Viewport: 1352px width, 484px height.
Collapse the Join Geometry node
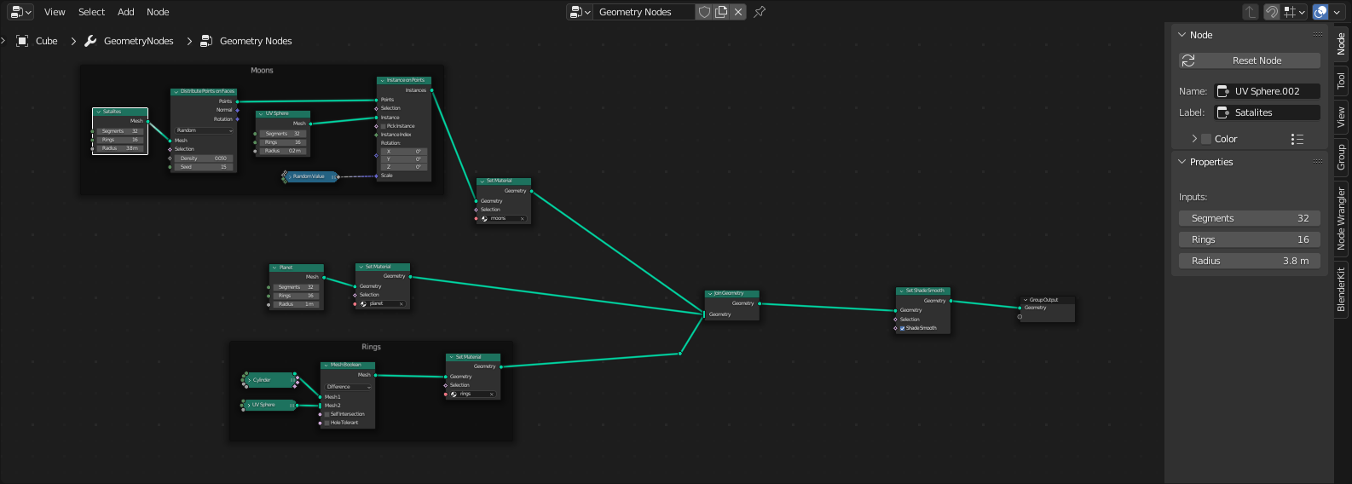click(x=710, y=293)
